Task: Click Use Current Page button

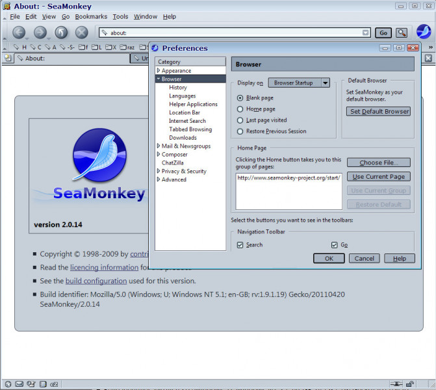Action: (x=378, y=177)
